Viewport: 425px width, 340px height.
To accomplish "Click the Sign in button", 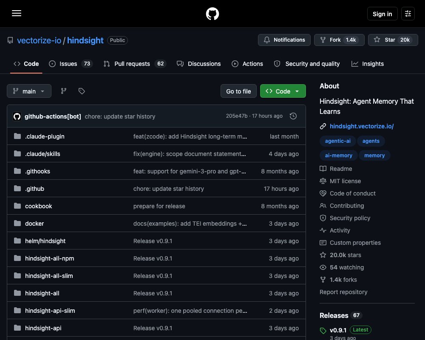I will click(x=382, y=14).
